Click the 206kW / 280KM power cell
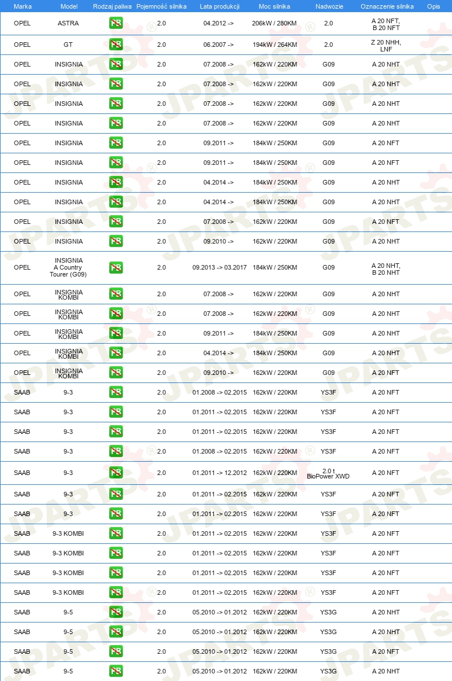Screen dimensions: 452x681 [x=274, y=24]
